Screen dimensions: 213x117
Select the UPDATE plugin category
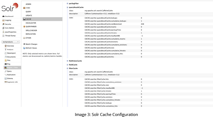coord(29,15)
